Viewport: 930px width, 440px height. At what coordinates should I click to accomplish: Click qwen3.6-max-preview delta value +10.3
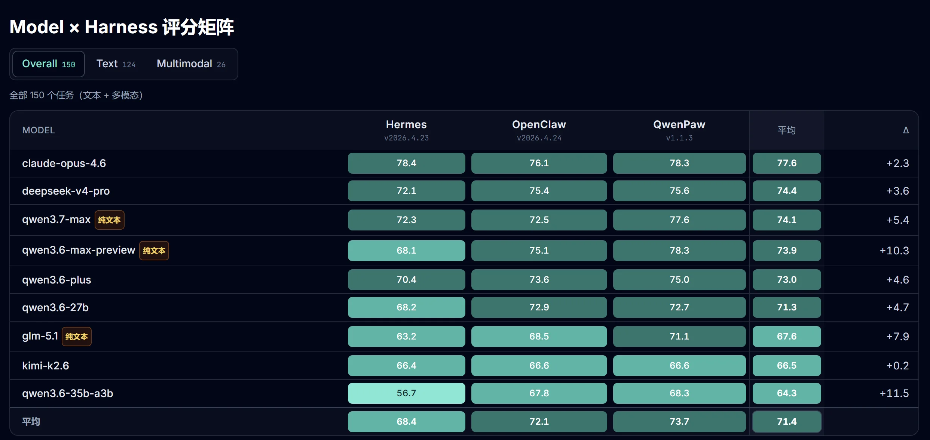point(894,251)
